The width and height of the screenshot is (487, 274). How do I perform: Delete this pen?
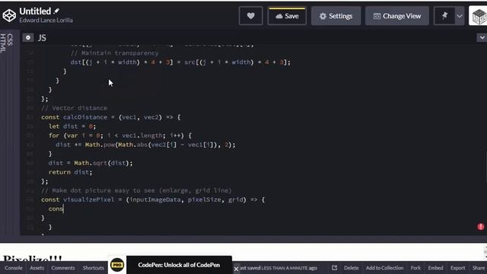pos(352,268)
